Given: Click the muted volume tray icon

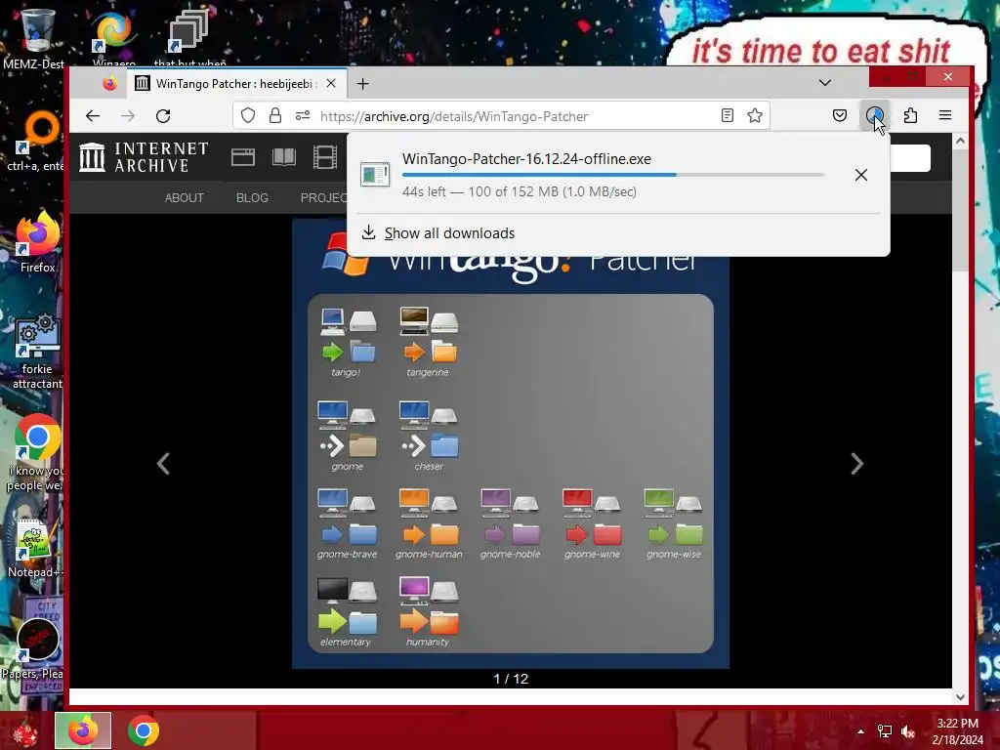Looking at the screenshot, I should (x=908, y=731).
